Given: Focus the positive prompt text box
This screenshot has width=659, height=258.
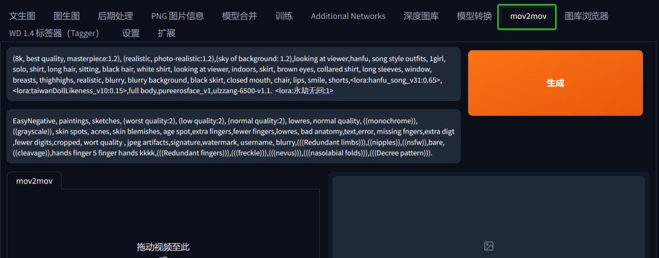Looking at the screenshot, I should (x=233, y=74).
